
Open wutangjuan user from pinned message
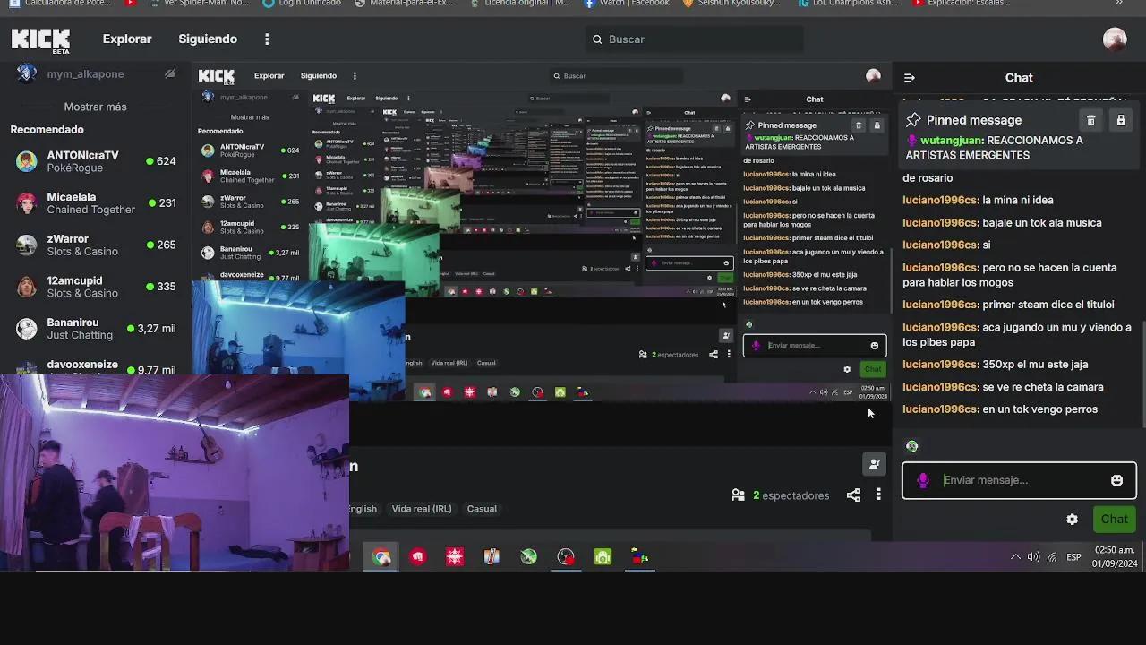tap(952, 141)
